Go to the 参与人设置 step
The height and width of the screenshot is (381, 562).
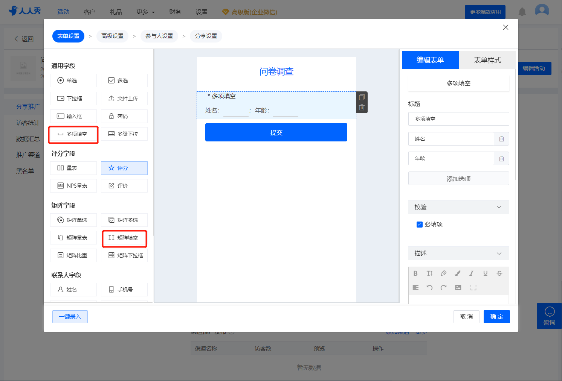point(159,36)
